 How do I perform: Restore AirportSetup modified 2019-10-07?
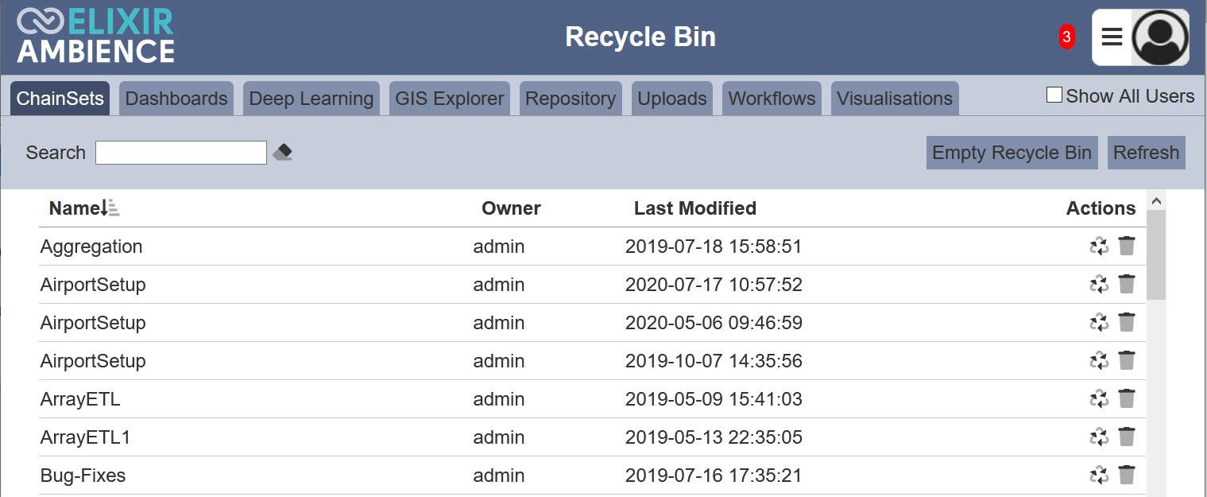(1099, 361)
